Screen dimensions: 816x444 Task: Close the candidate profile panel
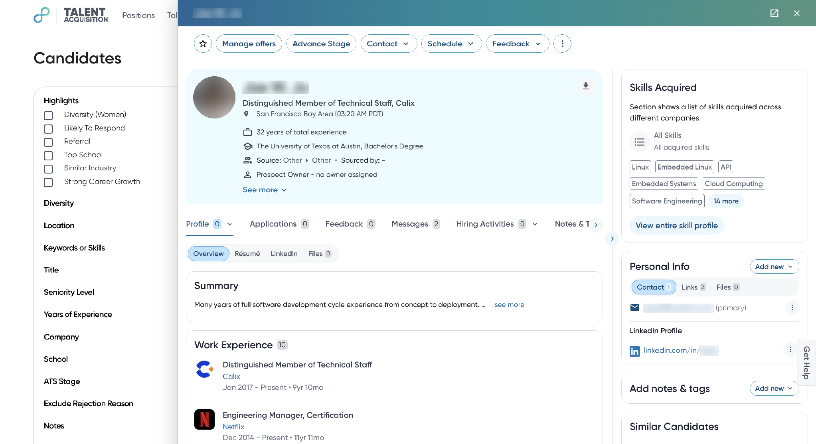pyautogui.click(x=797, y=13)
